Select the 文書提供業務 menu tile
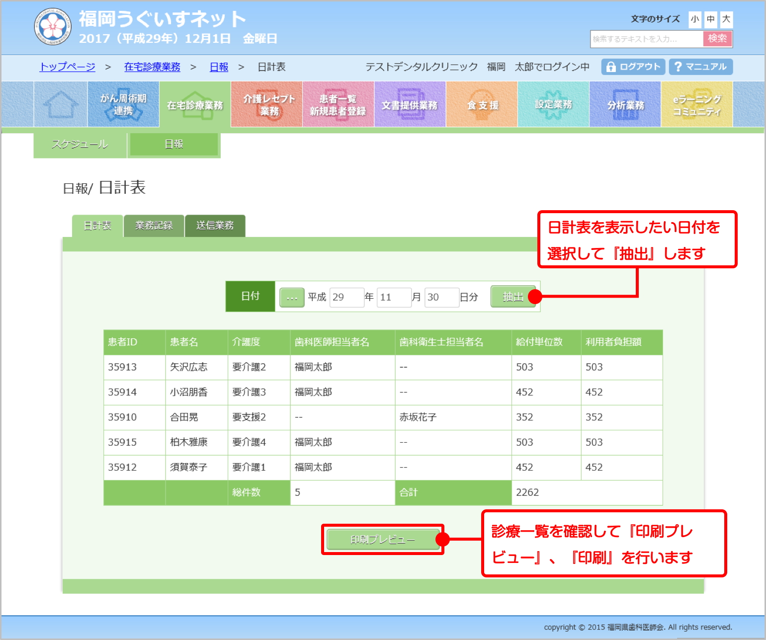The image size is (766, 640). point(410,105)
